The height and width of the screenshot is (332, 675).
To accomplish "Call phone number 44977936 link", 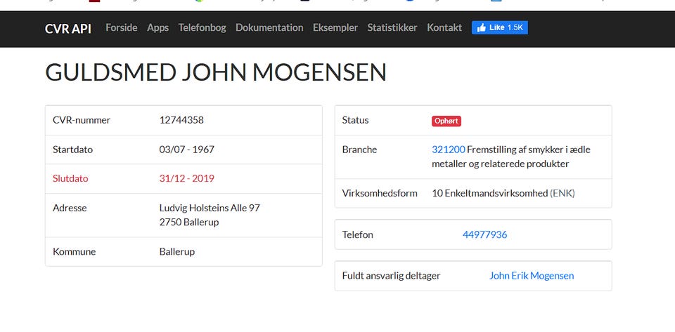I will tap(484, 234).
